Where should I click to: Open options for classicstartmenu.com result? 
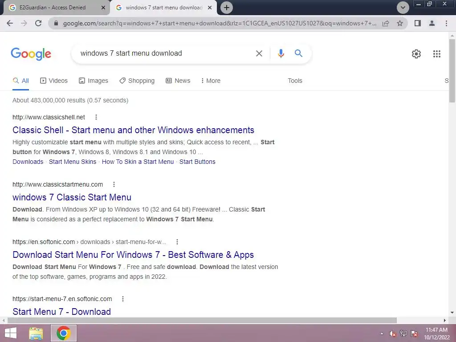point(114,184)
